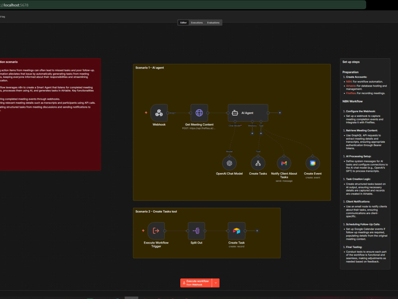Add a Memory sub-node via plus
The height and width of the screenshot is (299, 398).
252,133
